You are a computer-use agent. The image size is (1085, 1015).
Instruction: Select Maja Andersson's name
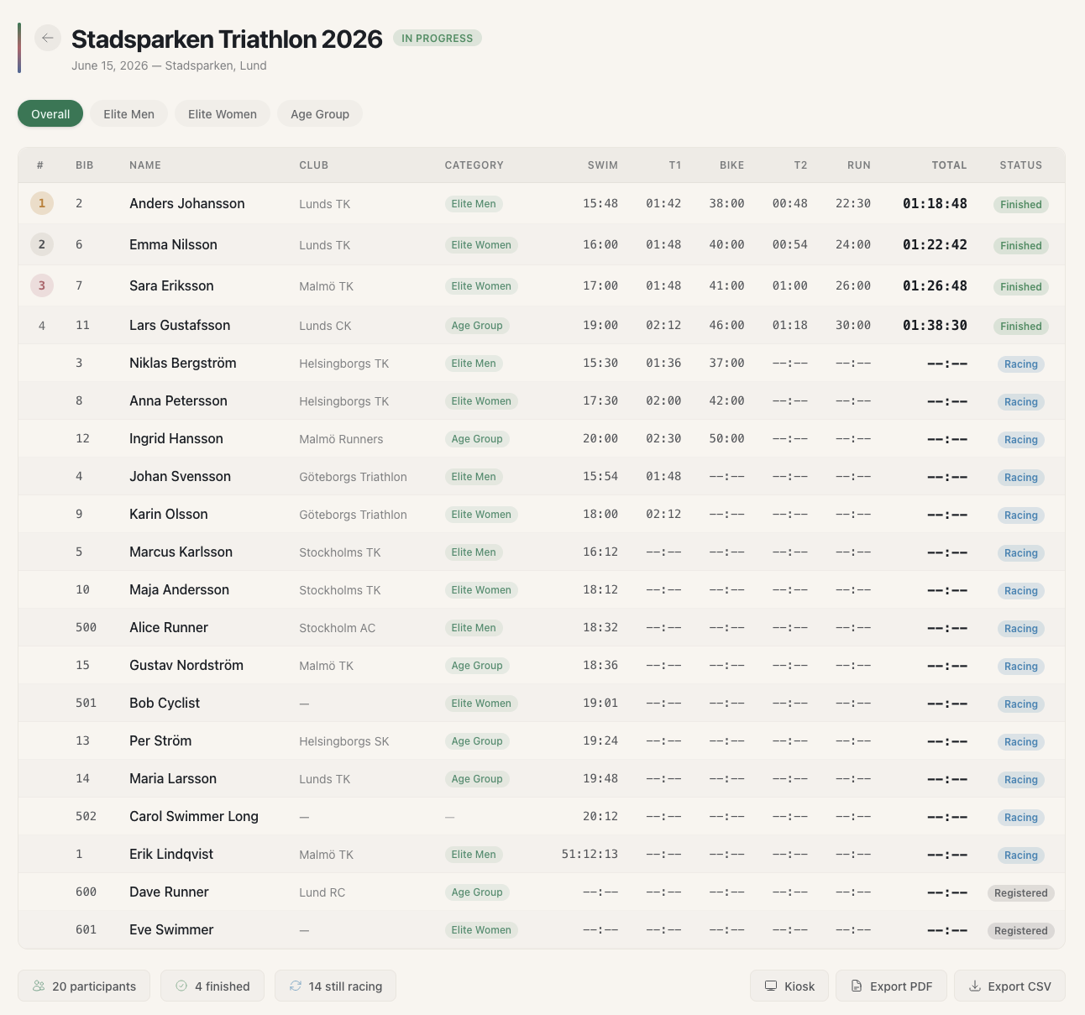click(x=179, y=589)
